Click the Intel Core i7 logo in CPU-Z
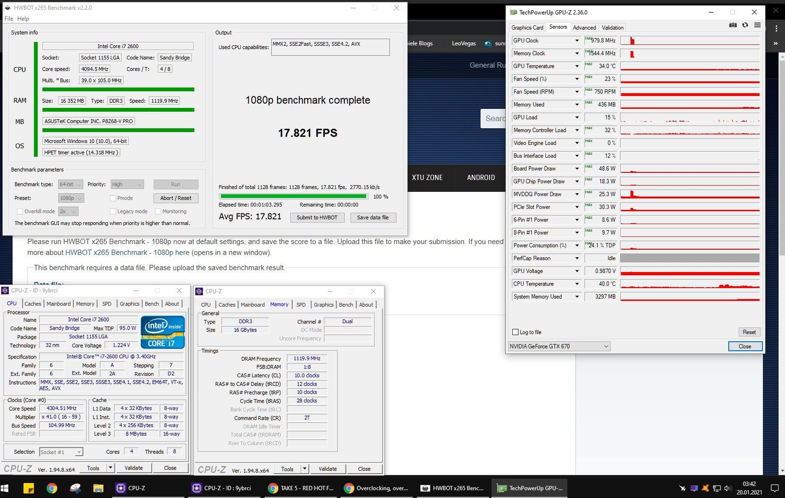This screenshot has height=498, width=785. click(163, 332)
